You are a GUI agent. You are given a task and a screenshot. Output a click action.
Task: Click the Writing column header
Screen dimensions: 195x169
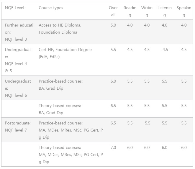(x=147, y=11)
